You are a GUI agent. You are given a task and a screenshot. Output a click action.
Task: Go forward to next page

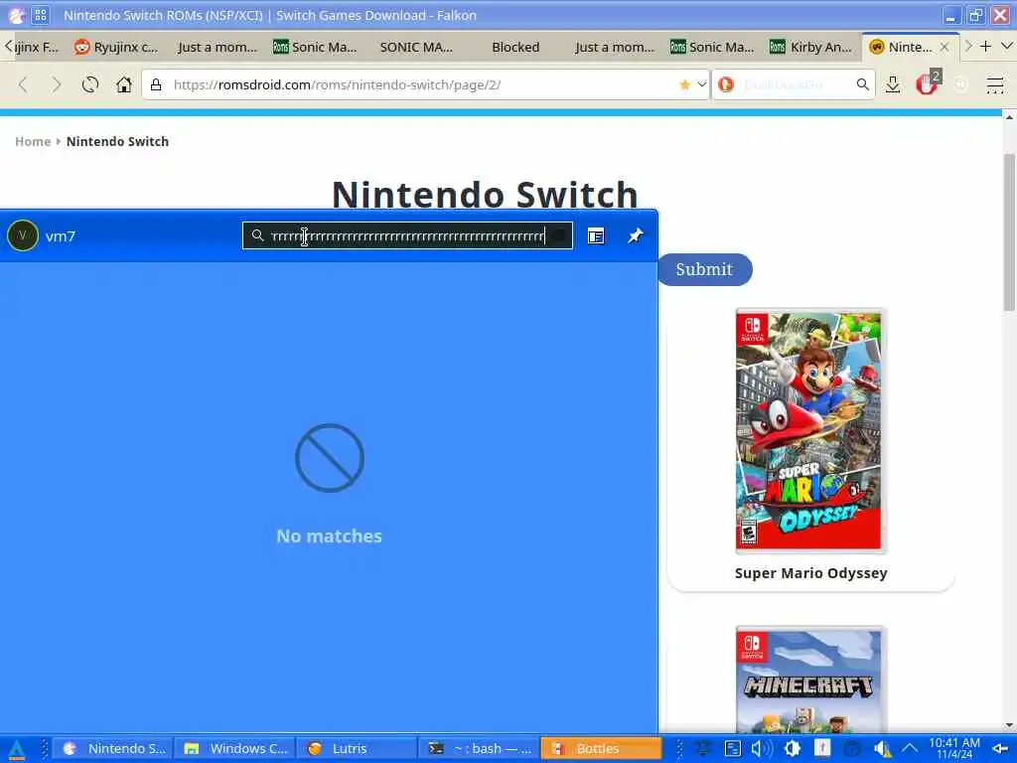point(57,84)
